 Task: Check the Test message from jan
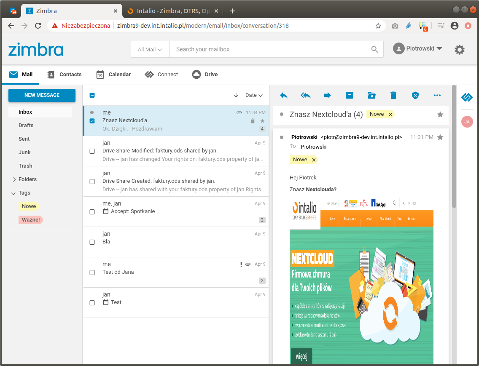pos(92,303)
